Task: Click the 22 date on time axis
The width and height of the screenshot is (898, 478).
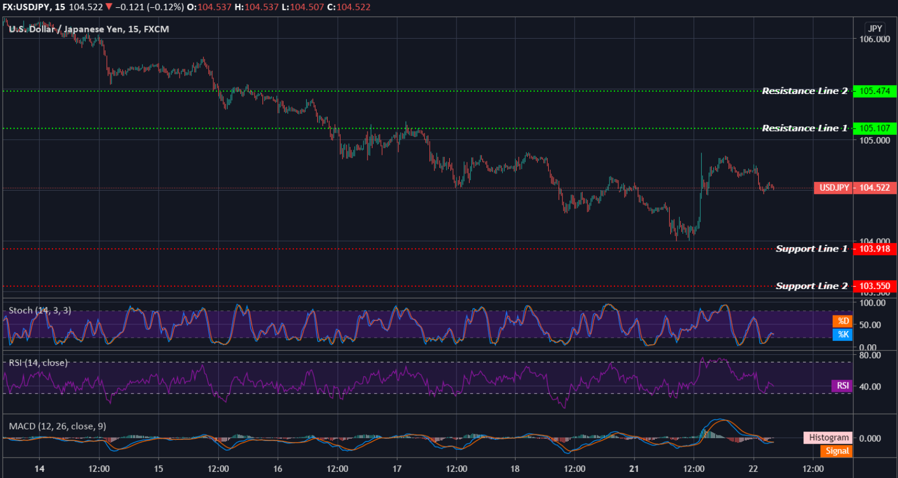Action: pyautogui.click(x=753, y=469)
